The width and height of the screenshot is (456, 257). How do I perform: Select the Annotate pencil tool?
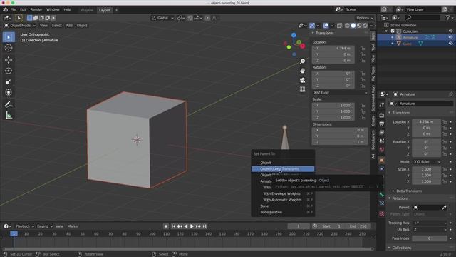point(9,104)
